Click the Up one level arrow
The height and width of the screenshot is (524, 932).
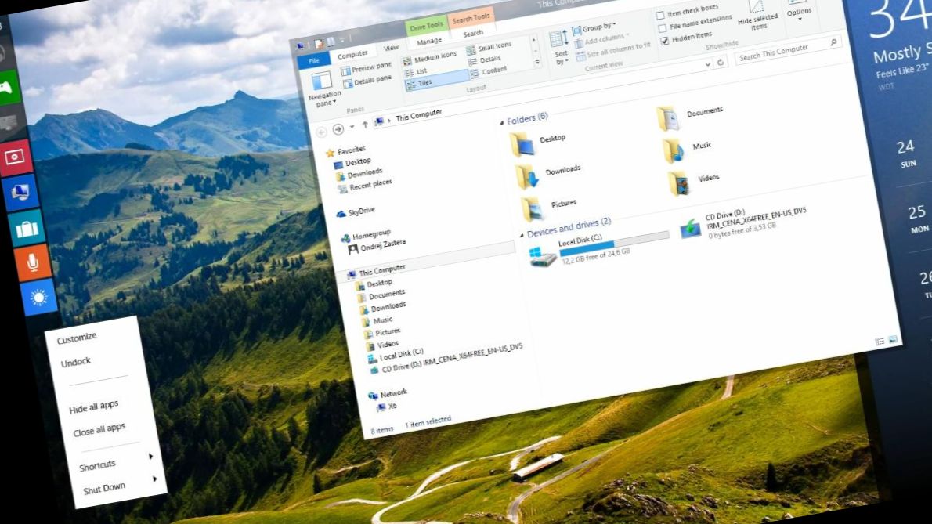point(365,125)
